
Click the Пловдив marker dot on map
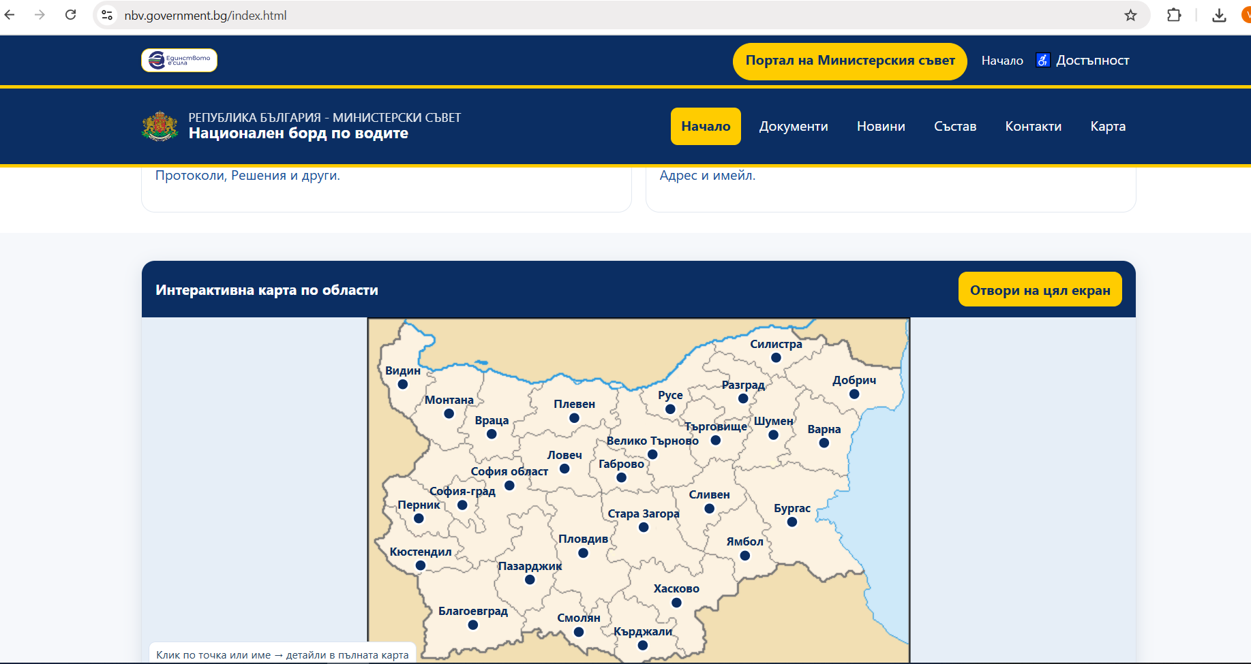[583, 553]
